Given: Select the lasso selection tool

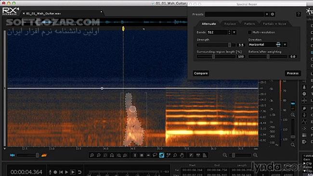Looking at the screenshot, I should coord(155,155).
